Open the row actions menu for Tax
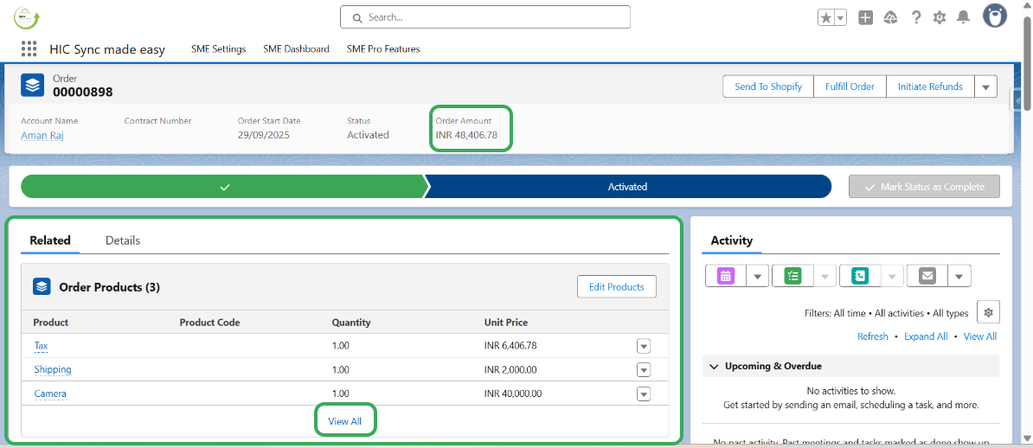Screen dimensions: 1033x448 pyautogui.click(x=644, y=346)
